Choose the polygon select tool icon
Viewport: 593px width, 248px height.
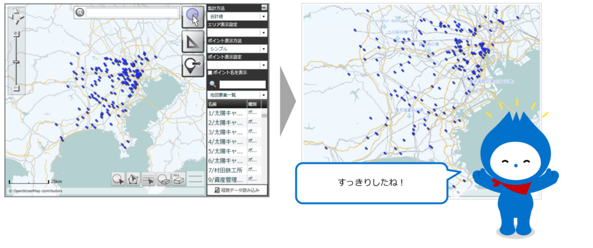133,179
